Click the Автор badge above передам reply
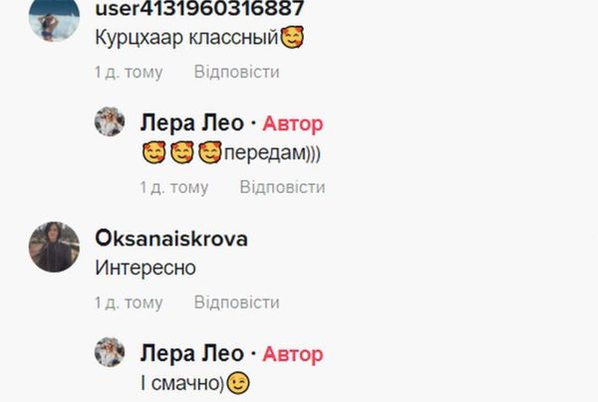Screen dimensions: 598x402 [292, 123]
